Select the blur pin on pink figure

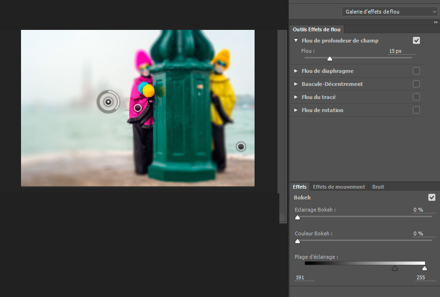[137, 108]
